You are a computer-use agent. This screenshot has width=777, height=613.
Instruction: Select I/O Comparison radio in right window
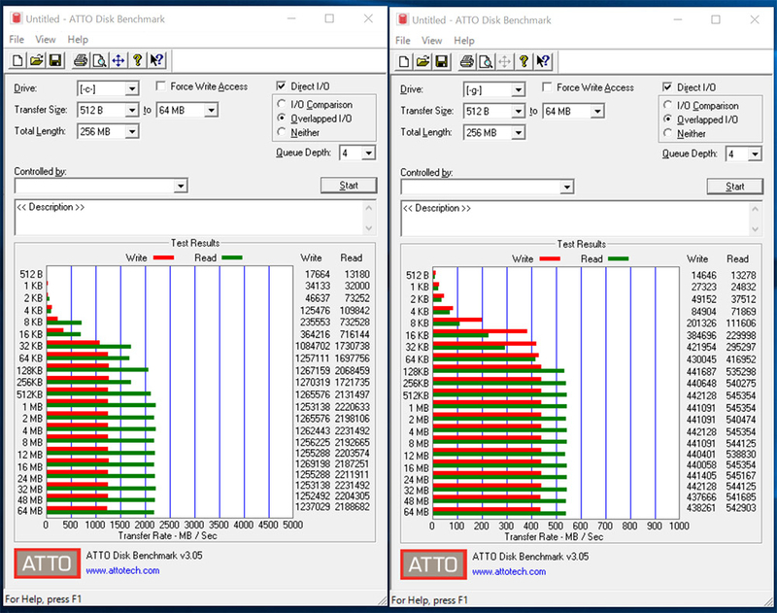click(668, 105)
